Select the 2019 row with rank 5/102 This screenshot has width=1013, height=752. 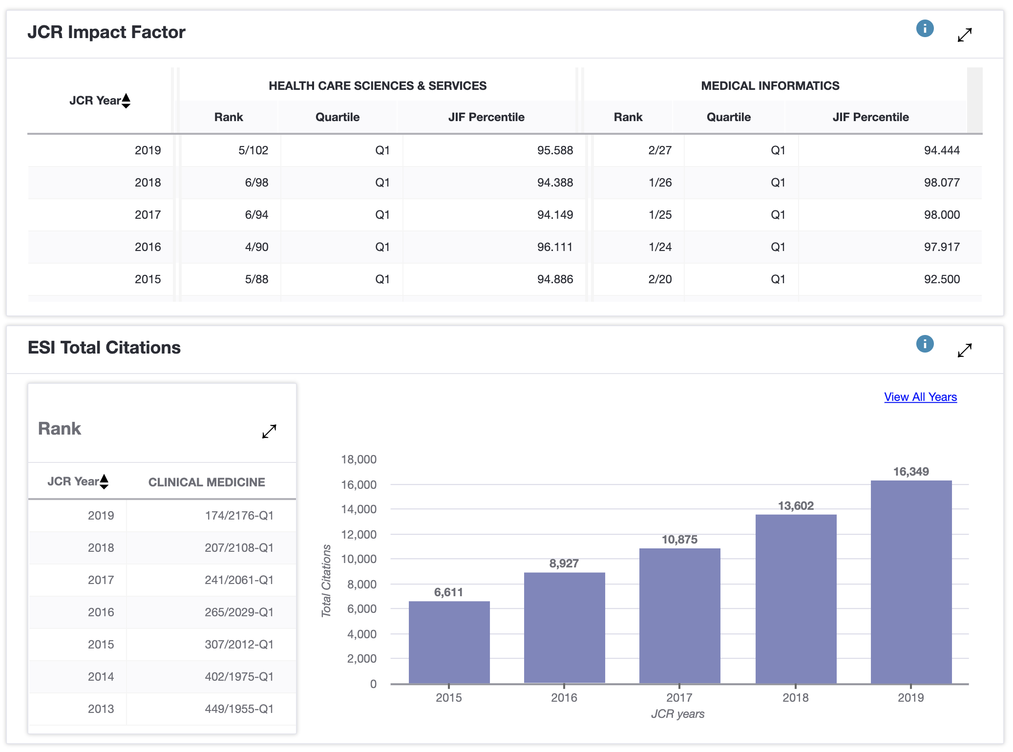pos(253,150)
